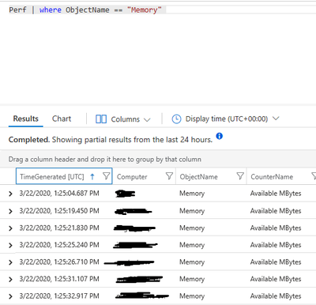
Task: Click the info icon beside partial results message
Action: click(x=219, y=136)
